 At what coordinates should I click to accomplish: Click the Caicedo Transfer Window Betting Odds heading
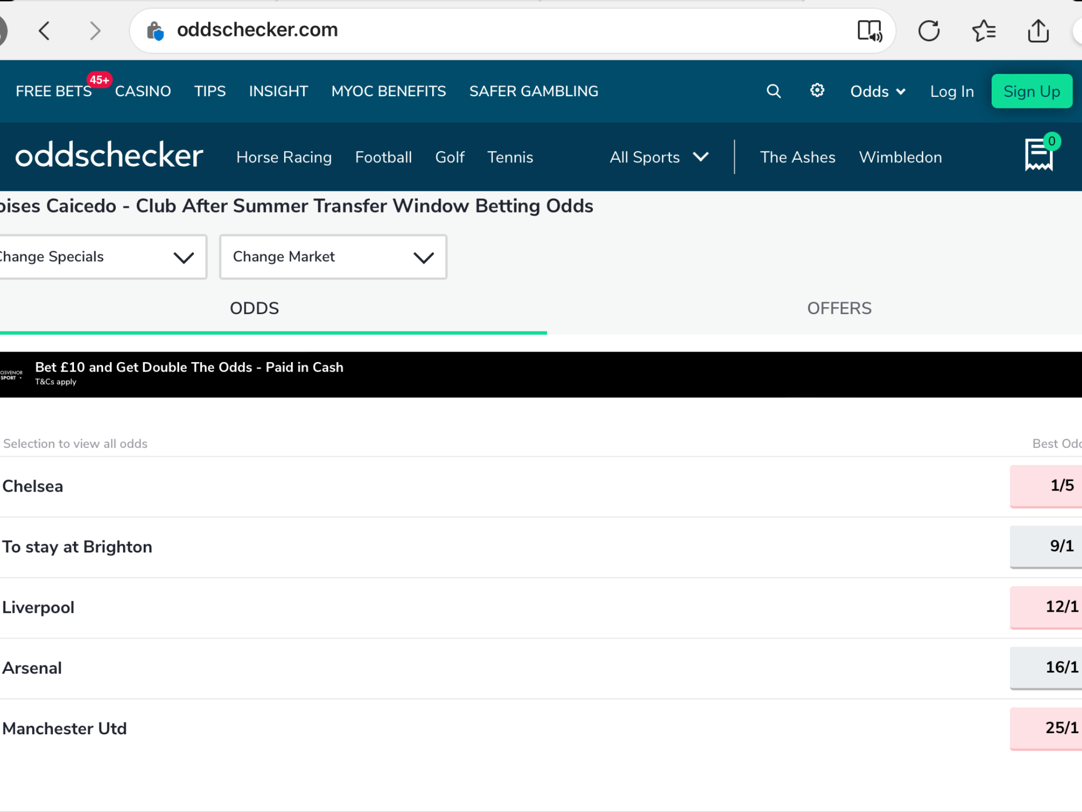click(x=296, y=206)
